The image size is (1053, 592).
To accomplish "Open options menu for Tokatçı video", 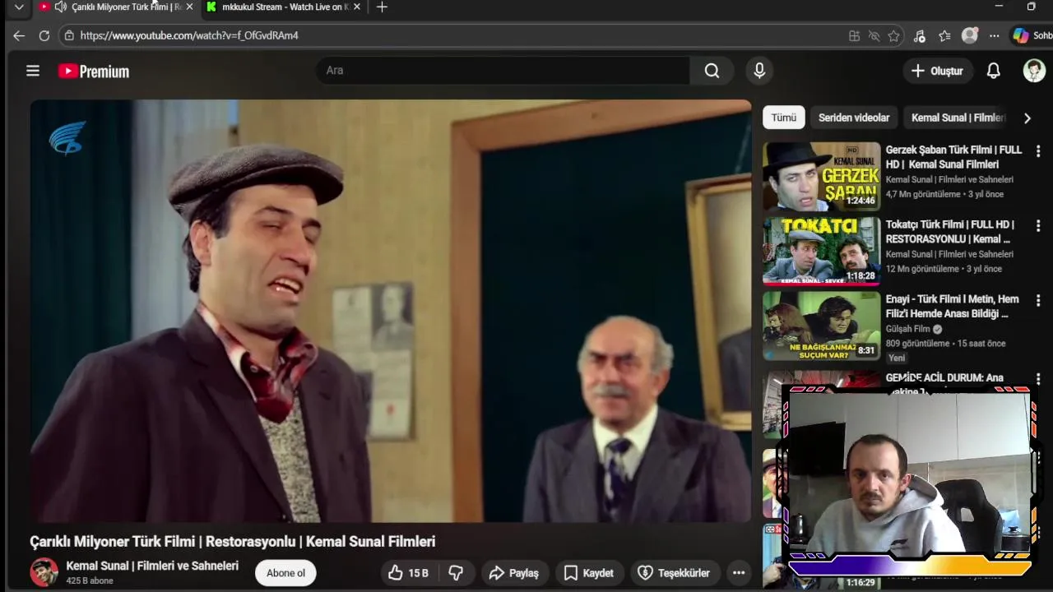I will coord(1038,225).
